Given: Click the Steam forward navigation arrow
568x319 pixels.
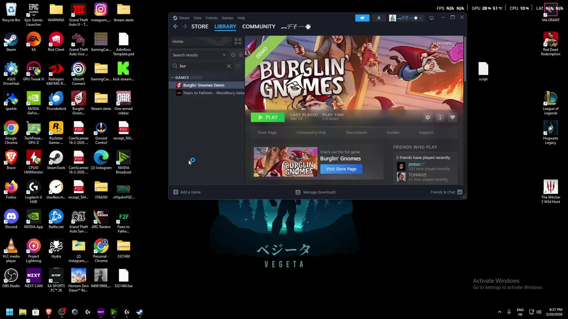Looking at the screenshot, I should (x=185, y=27).
